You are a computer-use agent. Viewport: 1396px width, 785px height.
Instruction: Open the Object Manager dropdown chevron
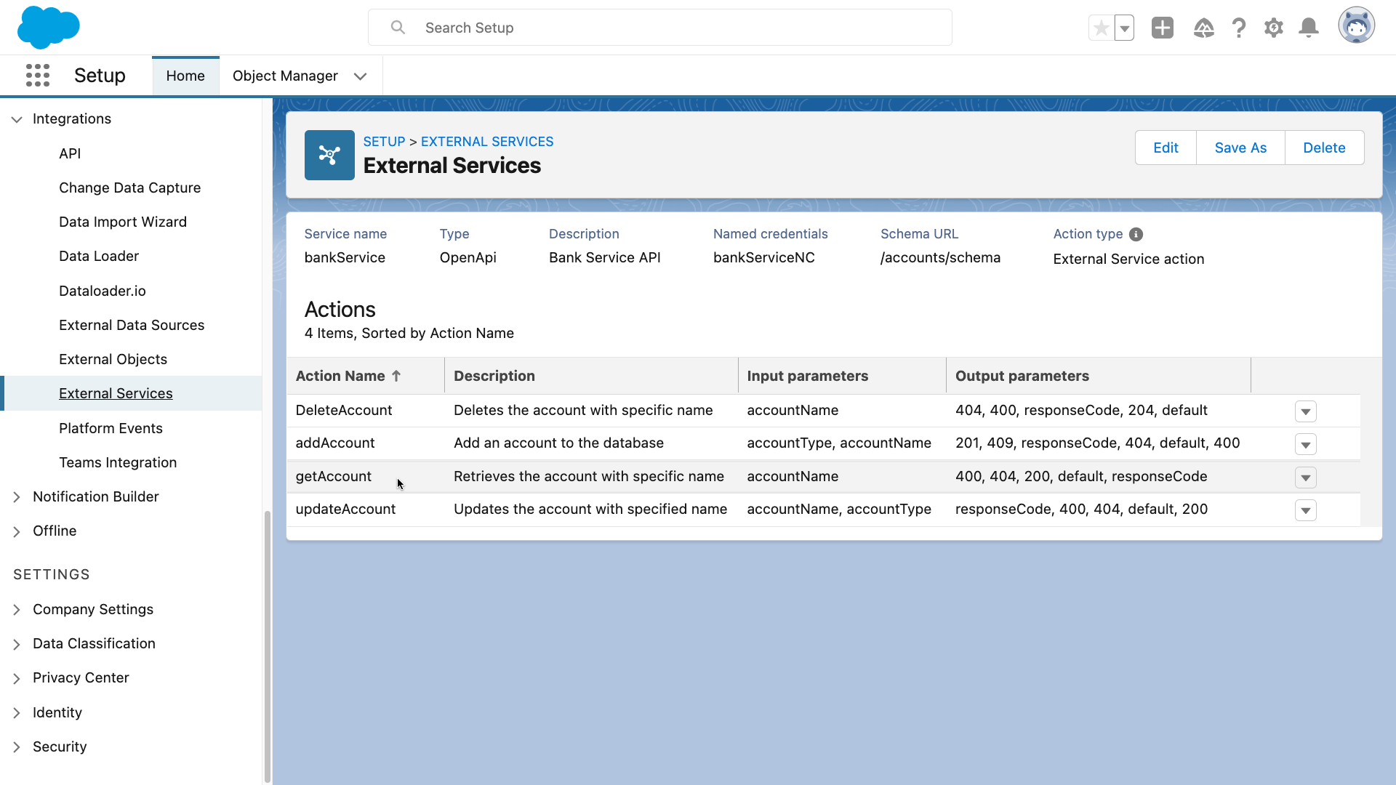[361, 76]
